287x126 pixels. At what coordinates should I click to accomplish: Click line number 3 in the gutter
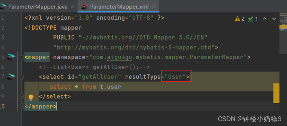pyautogui.click(x=2, y=38)
